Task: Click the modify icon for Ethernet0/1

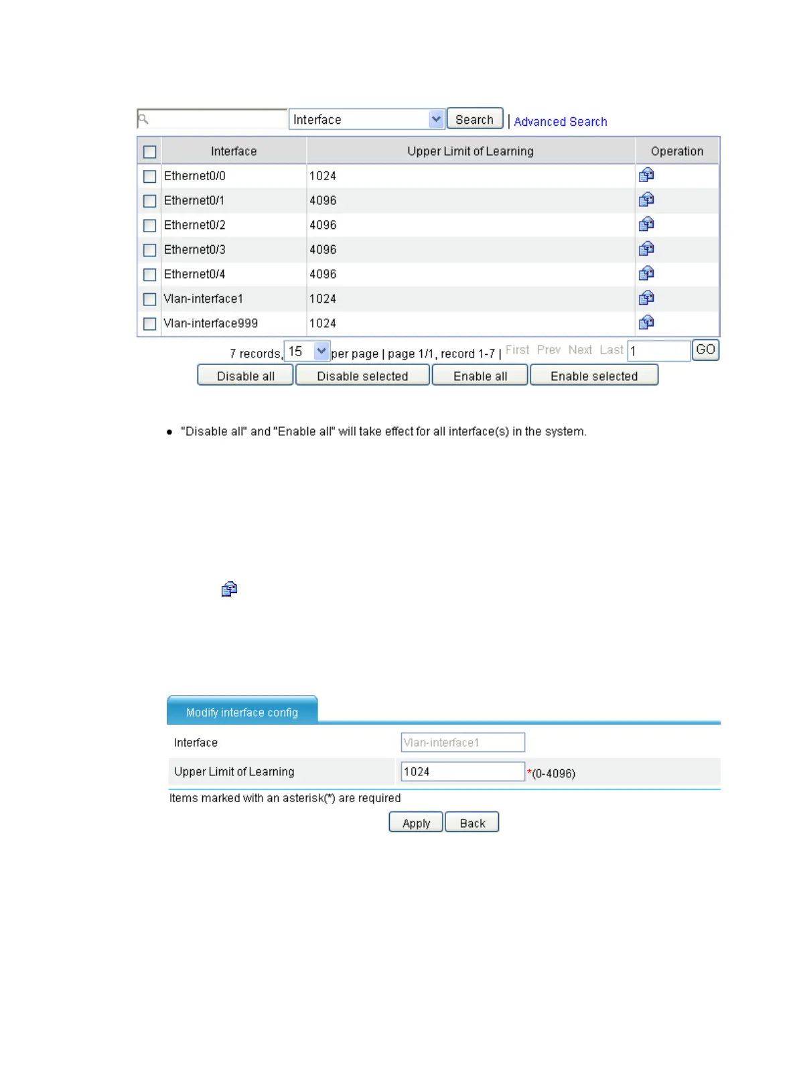Action: (x=646, y=200)
